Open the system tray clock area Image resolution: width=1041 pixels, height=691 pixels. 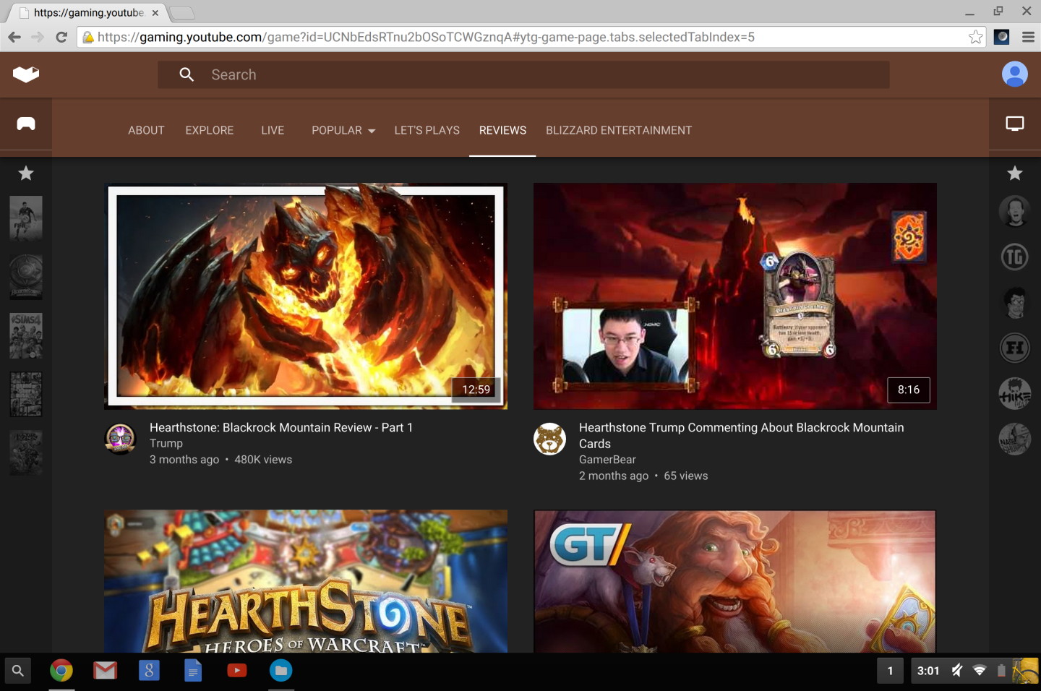928,671
